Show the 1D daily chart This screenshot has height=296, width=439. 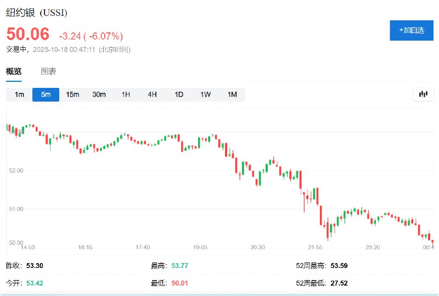(179, 94)
